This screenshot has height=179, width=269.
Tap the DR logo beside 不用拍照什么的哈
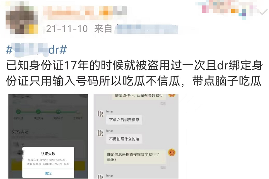(100, 133)
